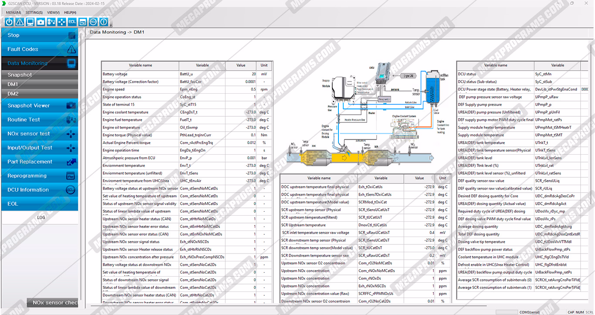Click the EOL icon in the top toolbar
This screenshot has height=315, width=595.
(x=72, y=22)
